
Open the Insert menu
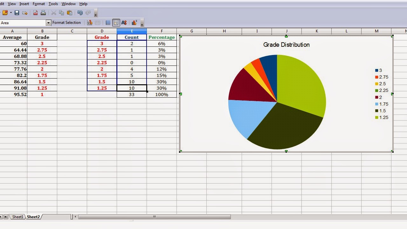pos(24,4)
